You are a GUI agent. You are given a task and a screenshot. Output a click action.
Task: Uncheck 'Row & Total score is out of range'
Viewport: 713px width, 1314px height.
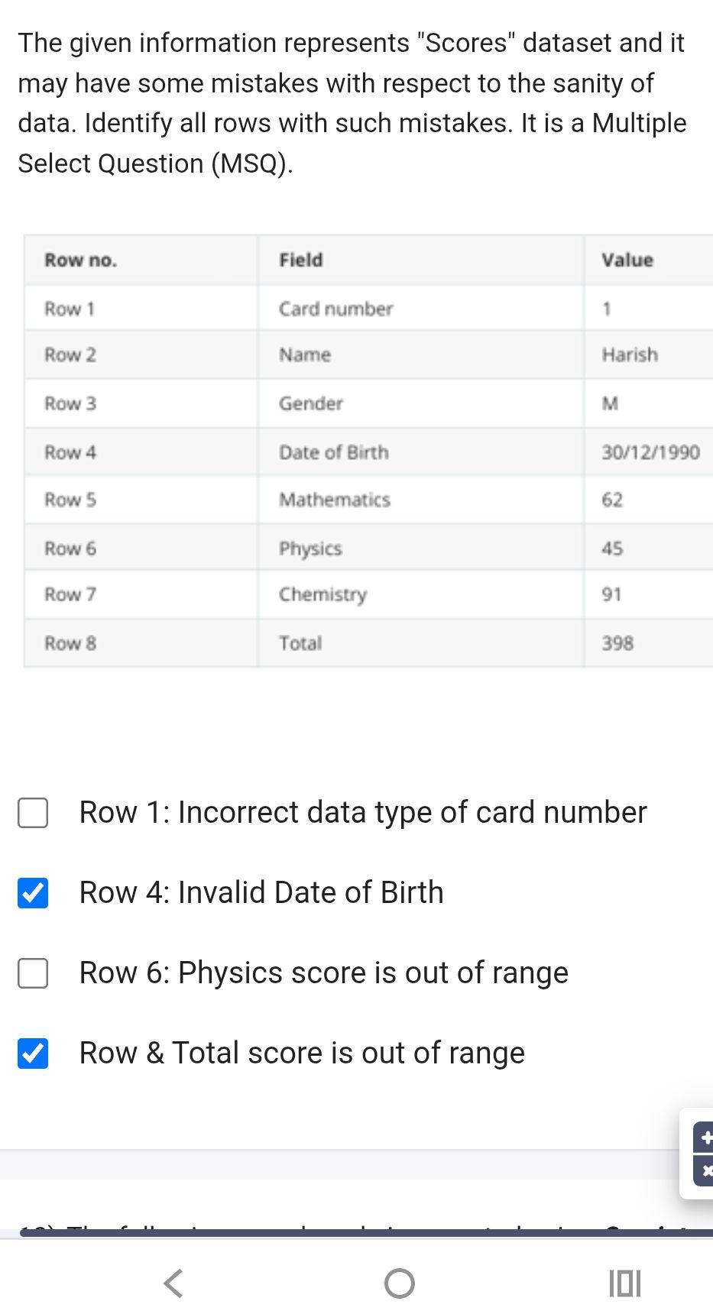(32, 1054)
